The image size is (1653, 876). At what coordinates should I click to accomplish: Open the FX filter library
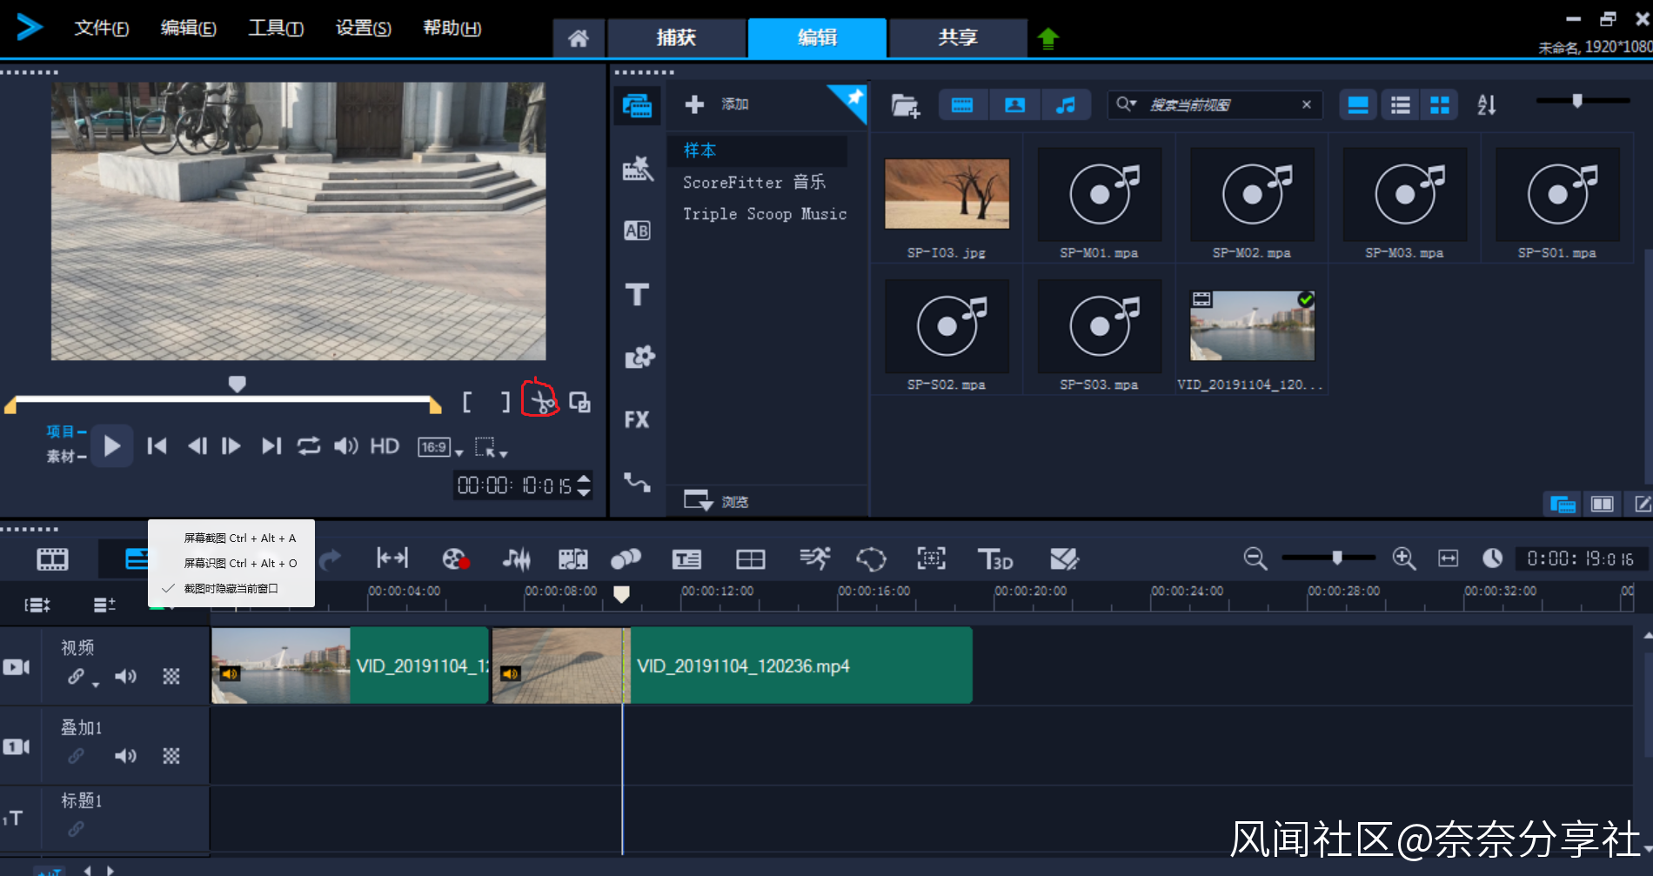coord(637,420)
